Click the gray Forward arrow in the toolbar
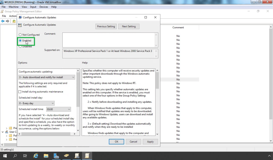 [7, 21]
